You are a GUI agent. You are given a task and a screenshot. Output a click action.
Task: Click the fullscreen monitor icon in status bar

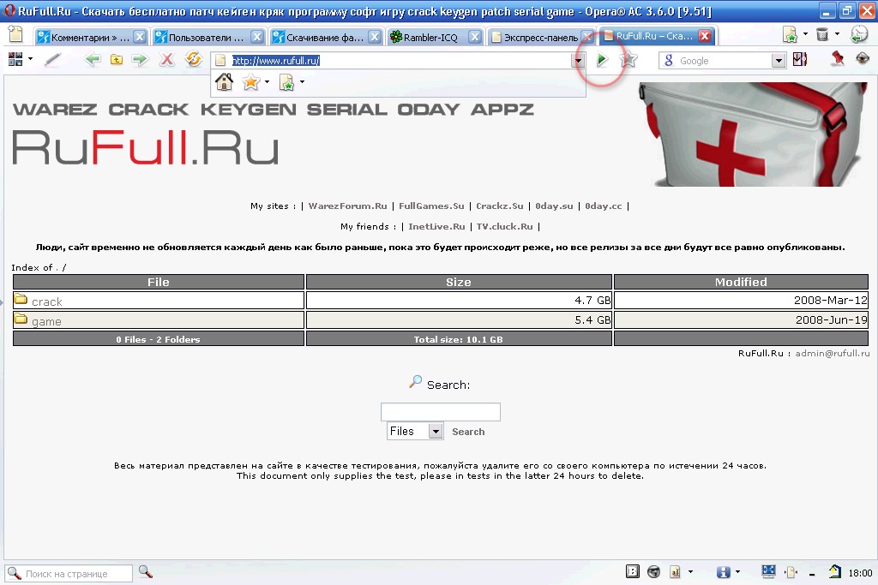coord(769,571)
